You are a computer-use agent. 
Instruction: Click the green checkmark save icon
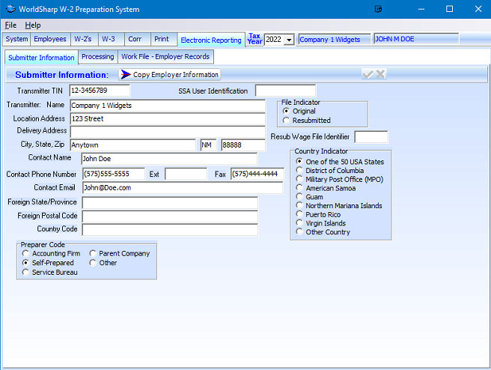[368, 74]
